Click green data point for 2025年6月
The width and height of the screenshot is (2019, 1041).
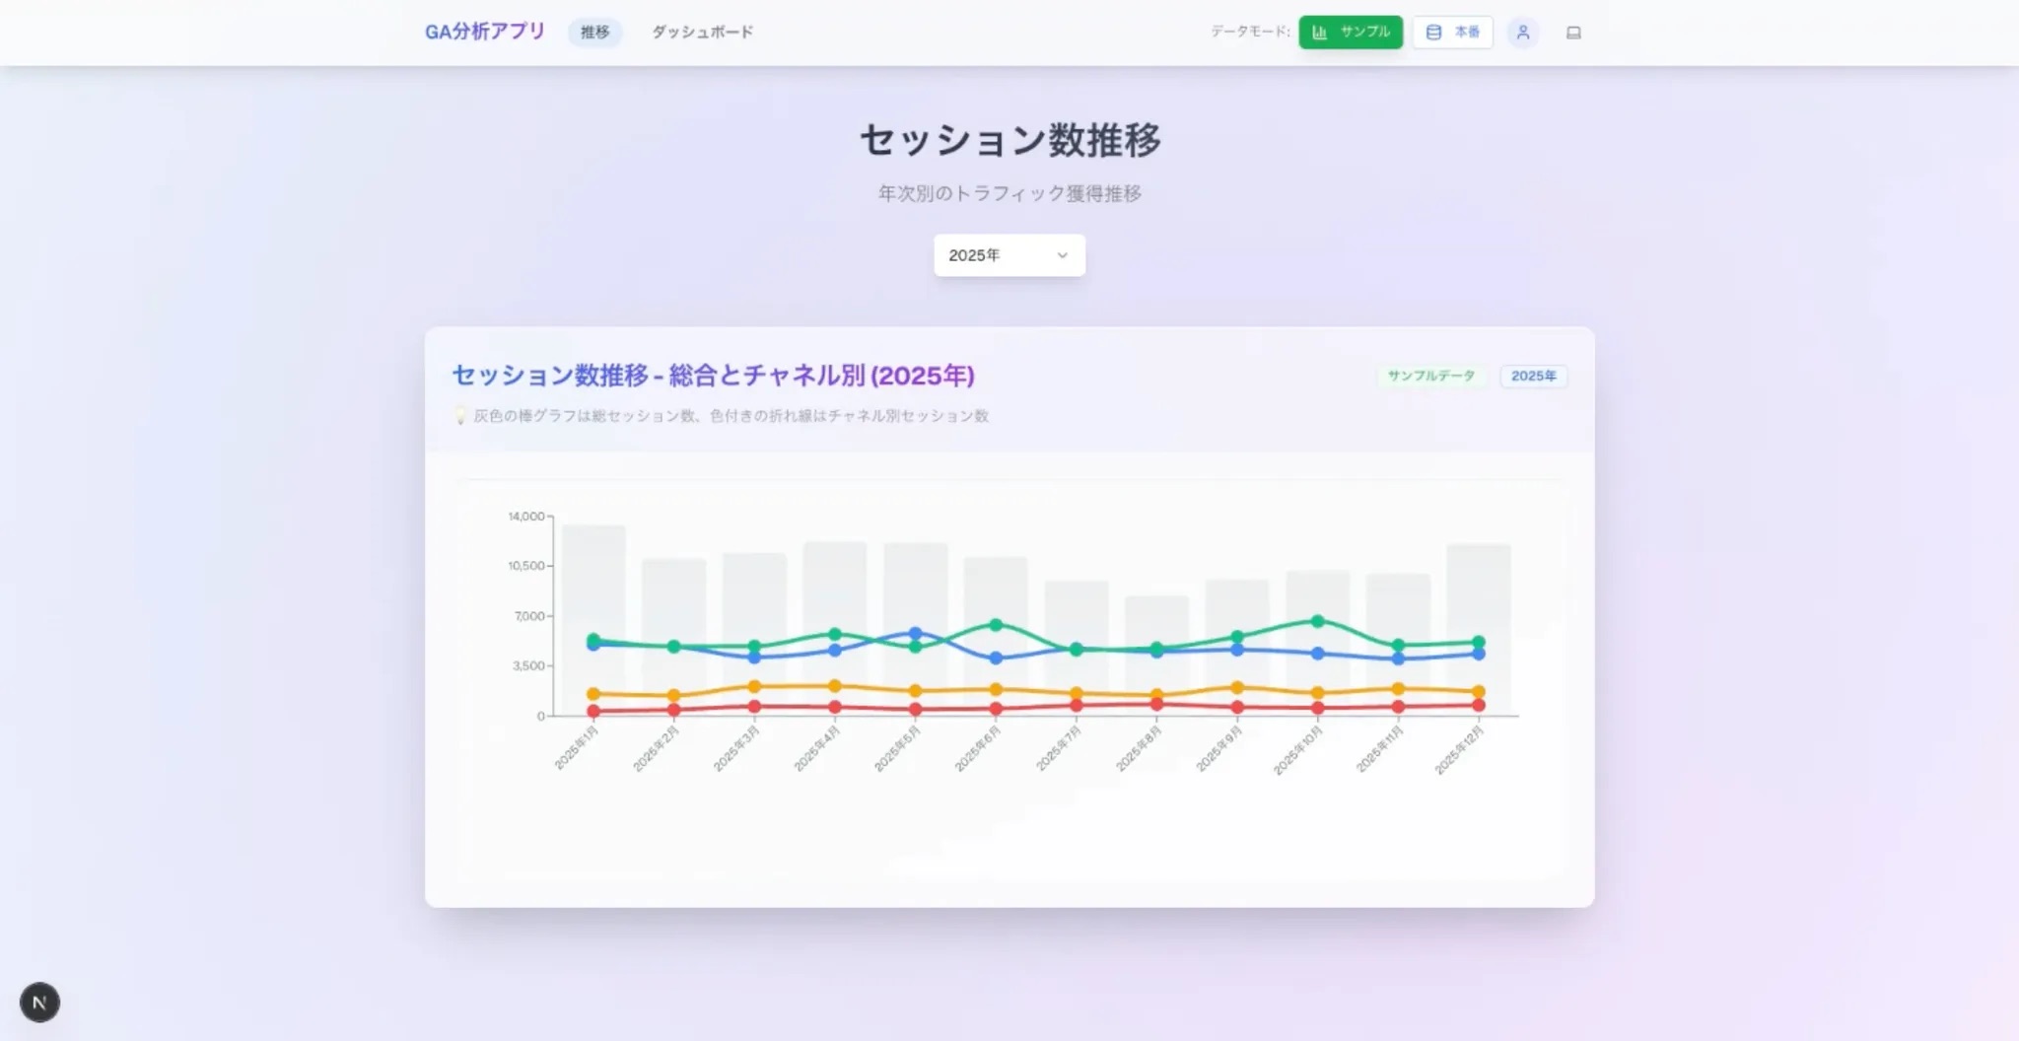(996, 625)
